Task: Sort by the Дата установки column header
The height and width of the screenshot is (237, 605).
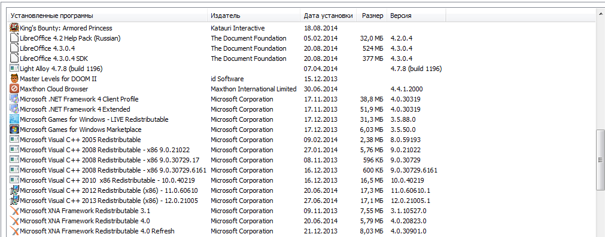Action: [x=329, y=16]
